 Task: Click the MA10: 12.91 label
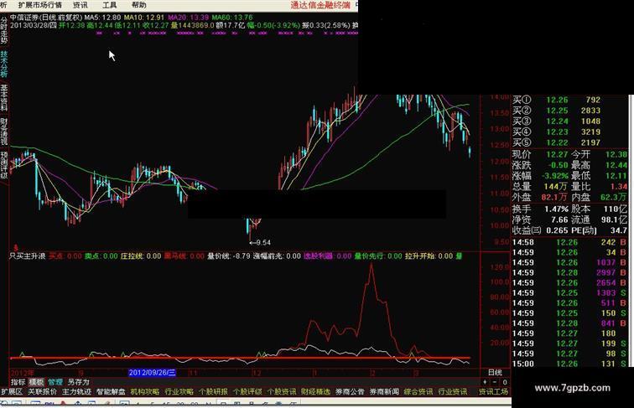tap(144, 18)
